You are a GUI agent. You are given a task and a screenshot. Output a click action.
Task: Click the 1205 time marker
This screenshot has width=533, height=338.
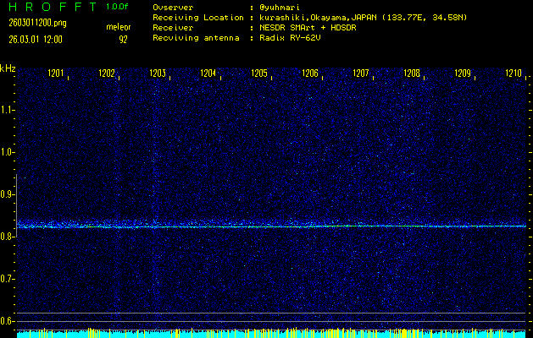pos(259,74)
